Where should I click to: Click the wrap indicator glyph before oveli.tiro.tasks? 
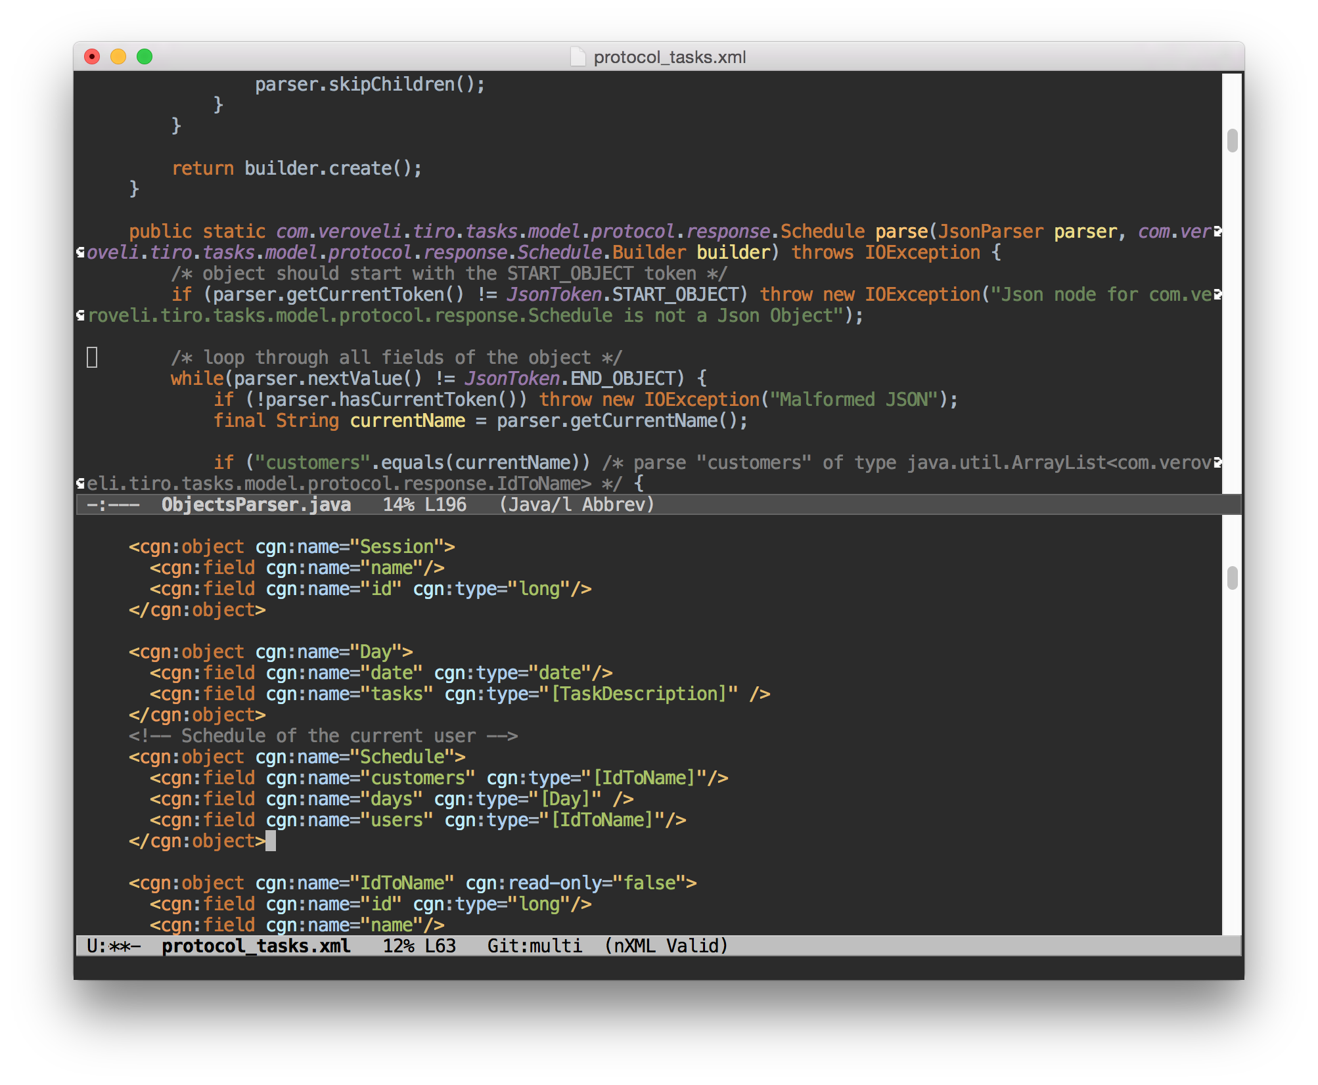pyautogui.click(x=80, y=252)
